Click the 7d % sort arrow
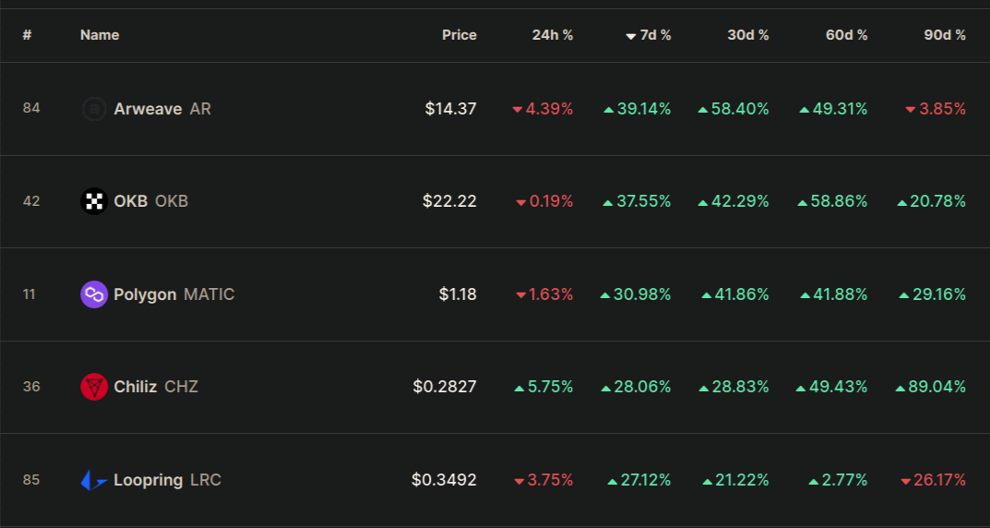990x528 pixels. (630, 37)
